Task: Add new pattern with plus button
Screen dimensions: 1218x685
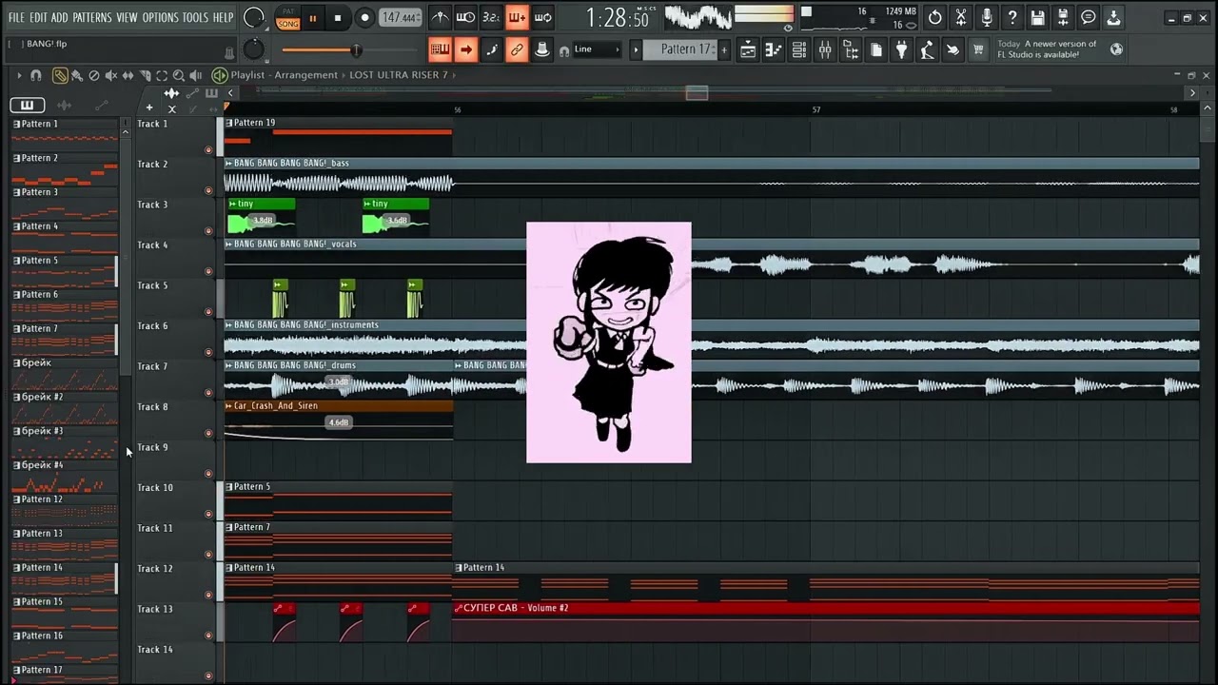Action: (x=724, y=49)
